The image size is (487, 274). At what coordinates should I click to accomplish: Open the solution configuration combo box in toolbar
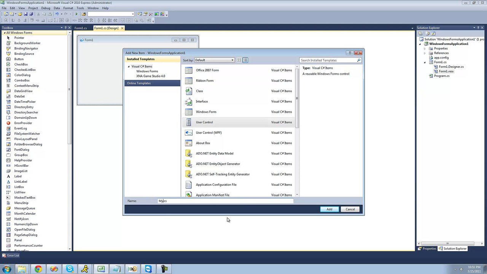(x=111, y=14)
